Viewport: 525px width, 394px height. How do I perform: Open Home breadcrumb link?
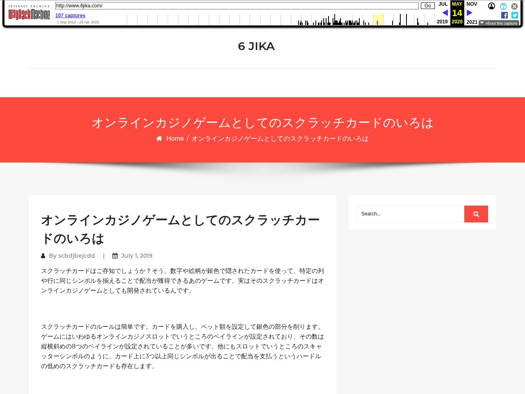pyautogui.click(x=175, y=139)
